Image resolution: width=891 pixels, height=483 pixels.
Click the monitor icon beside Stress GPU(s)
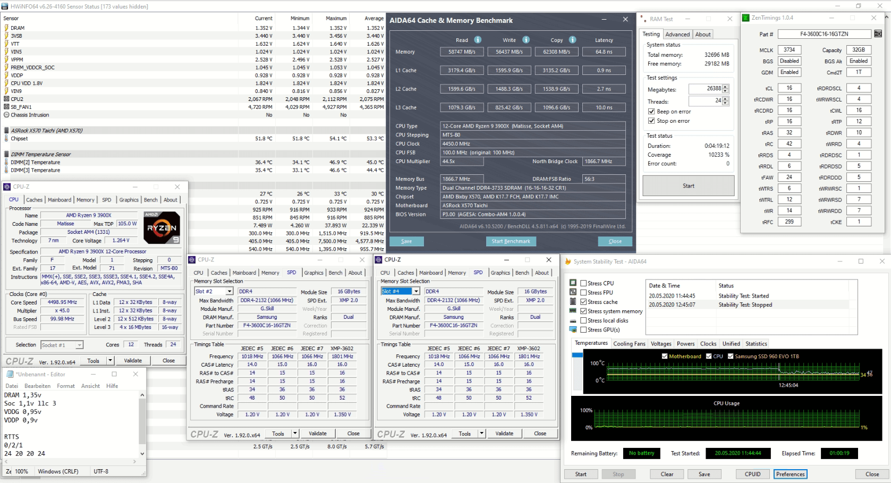[573, 329]
